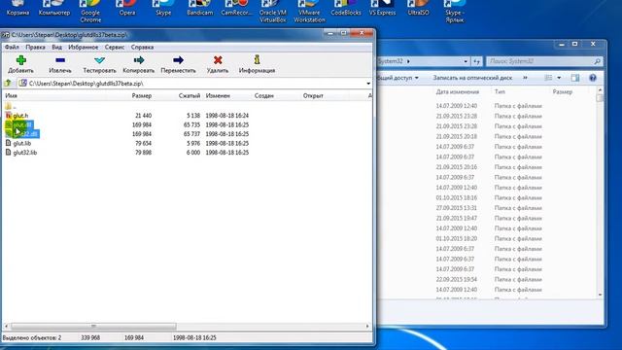Viewport: 622px width, 350px height.
Task: Click Записать на оптический диск button
Action: pyautogui.click(x=472, y=78)
